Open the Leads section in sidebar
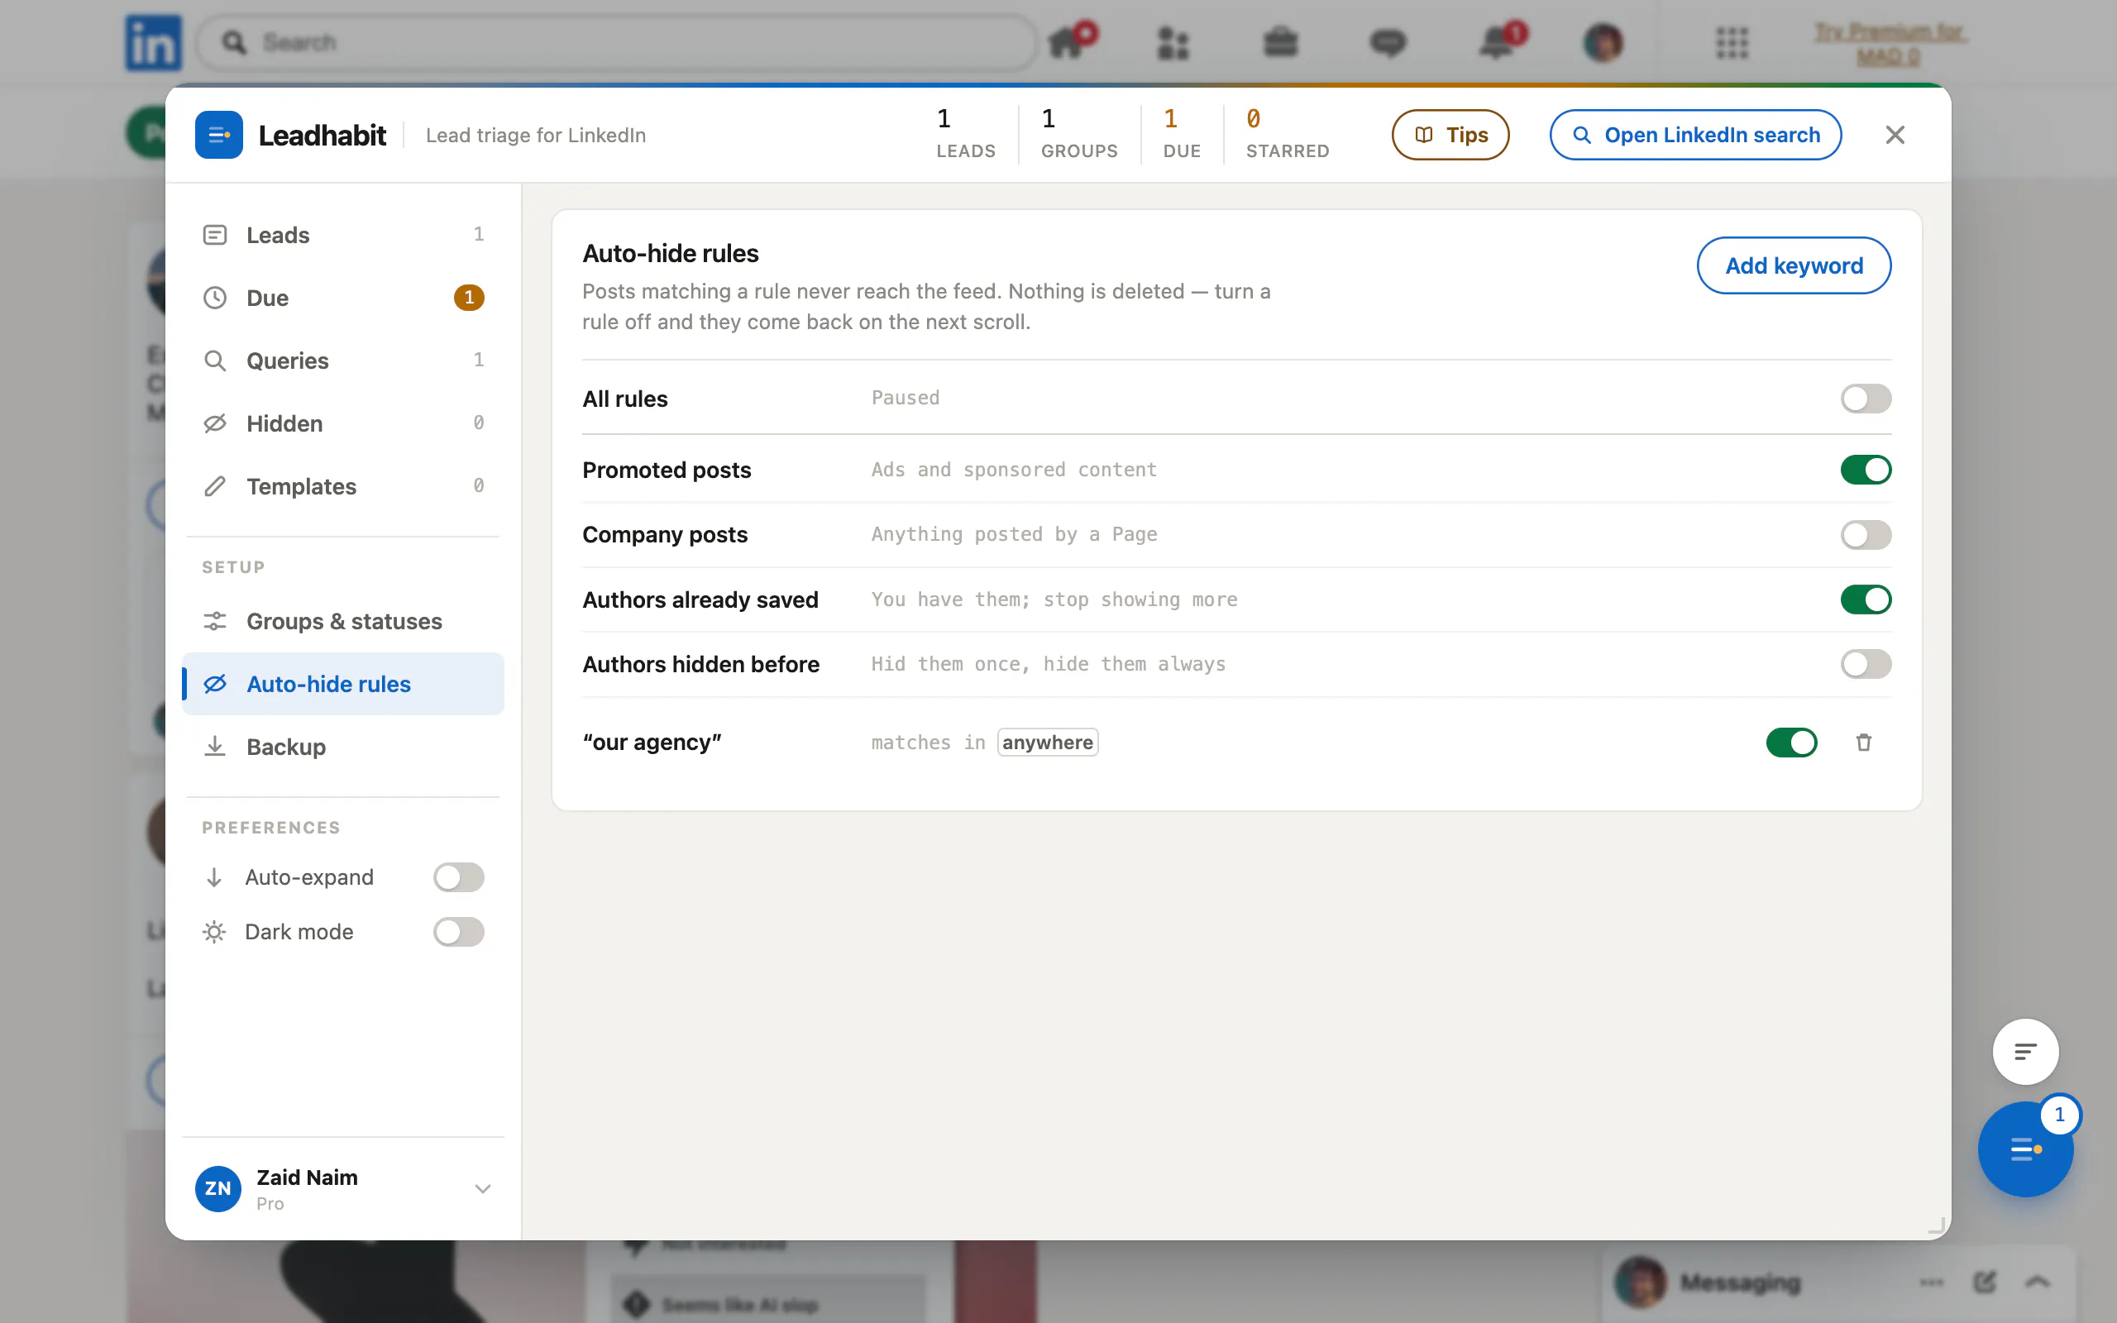This screenshot has width=2117, height=1323. point(343,235)
